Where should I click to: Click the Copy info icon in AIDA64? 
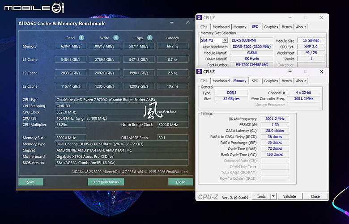click(x=150, y=38)
